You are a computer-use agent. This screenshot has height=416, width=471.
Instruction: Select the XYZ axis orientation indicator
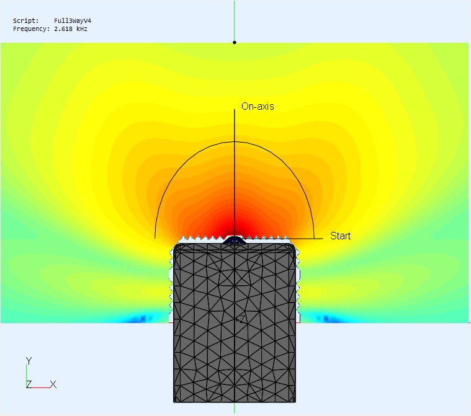[x=41, y=373]
